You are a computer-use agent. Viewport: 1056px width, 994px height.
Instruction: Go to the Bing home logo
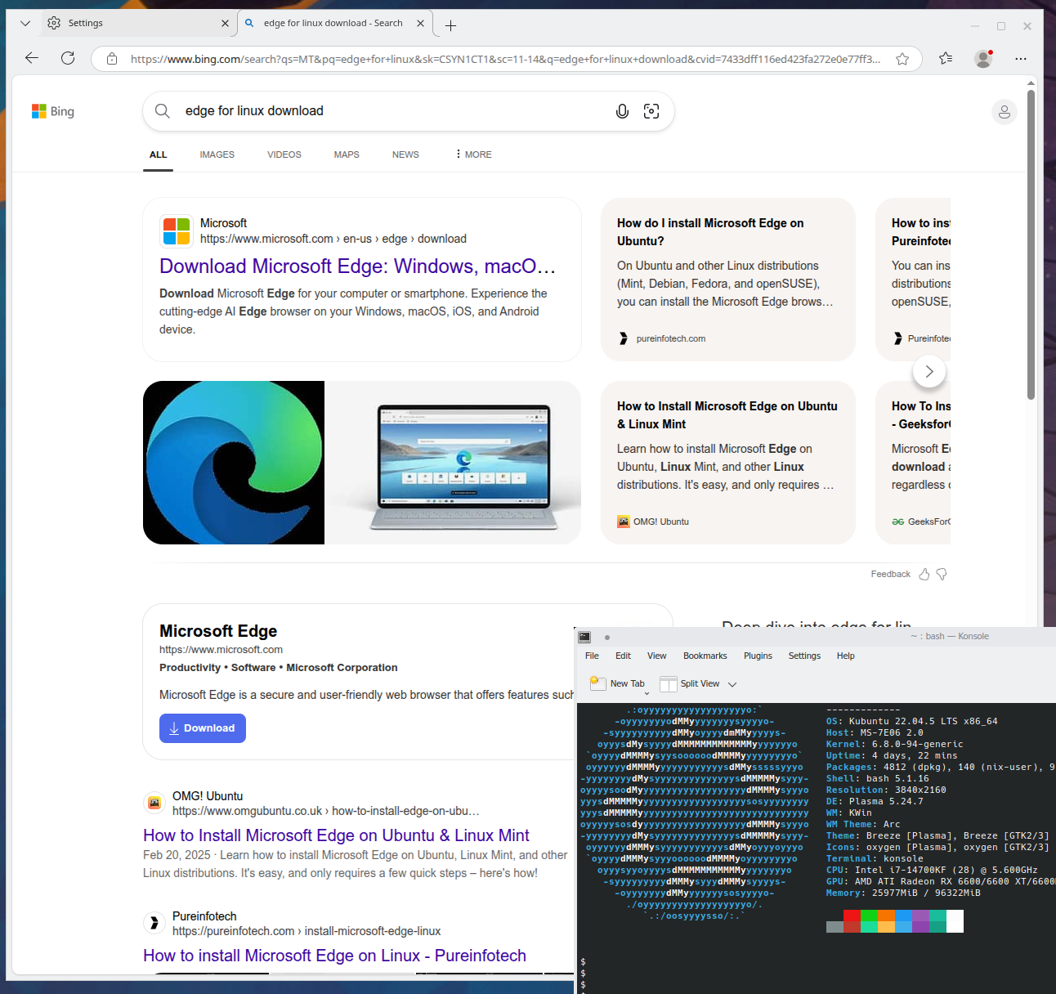point(53,111)
